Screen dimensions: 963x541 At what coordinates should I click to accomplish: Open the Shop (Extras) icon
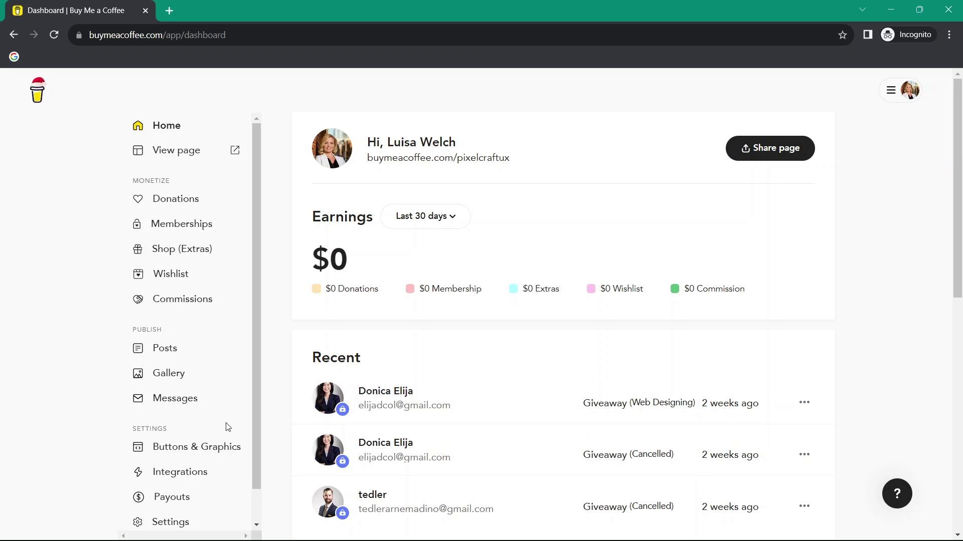point(137,248)
